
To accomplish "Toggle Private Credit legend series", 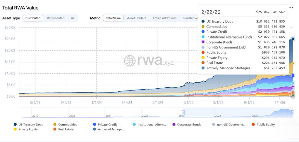I will coord(107,124).
